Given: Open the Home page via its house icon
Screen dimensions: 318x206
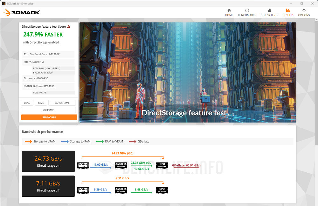Looking at the screenshot, I should click(x=229, y=10).
